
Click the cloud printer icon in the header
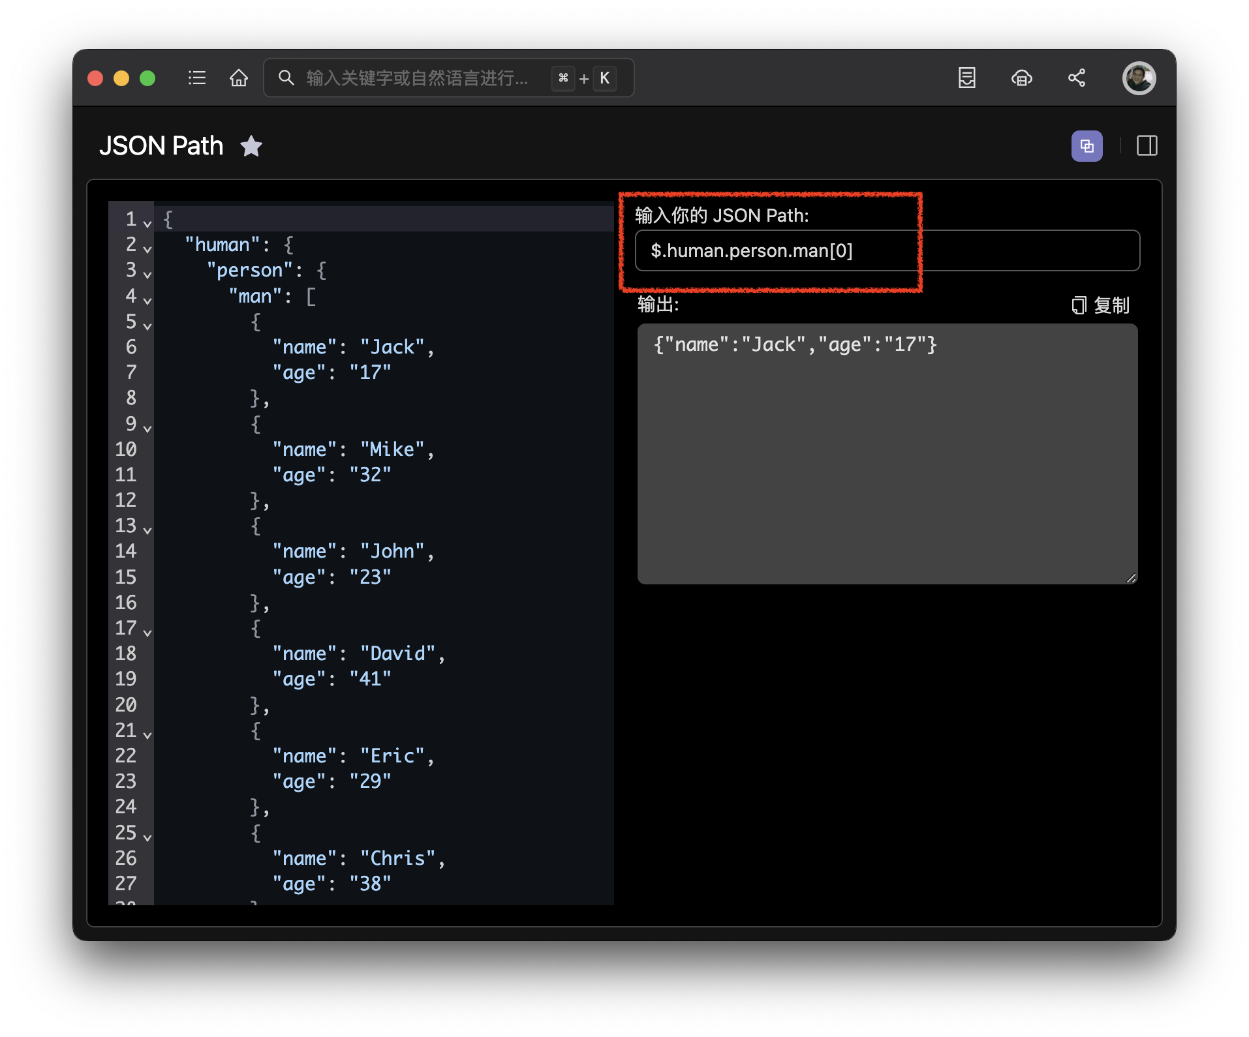tap(1021, 78)
